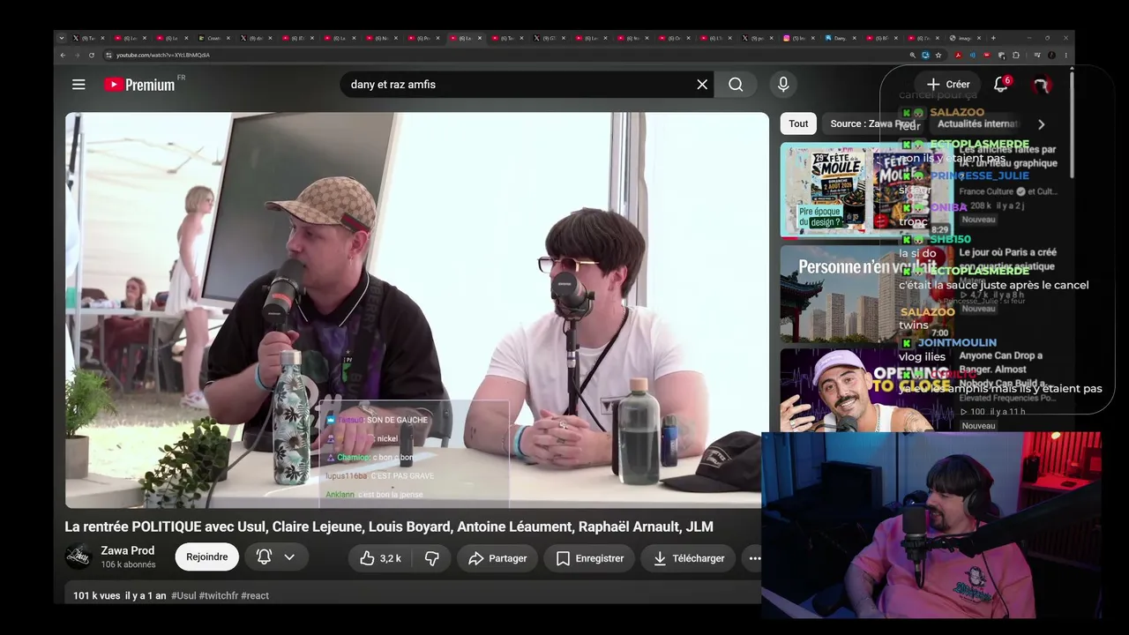Click the Télécharger download button

click(689, 558)
